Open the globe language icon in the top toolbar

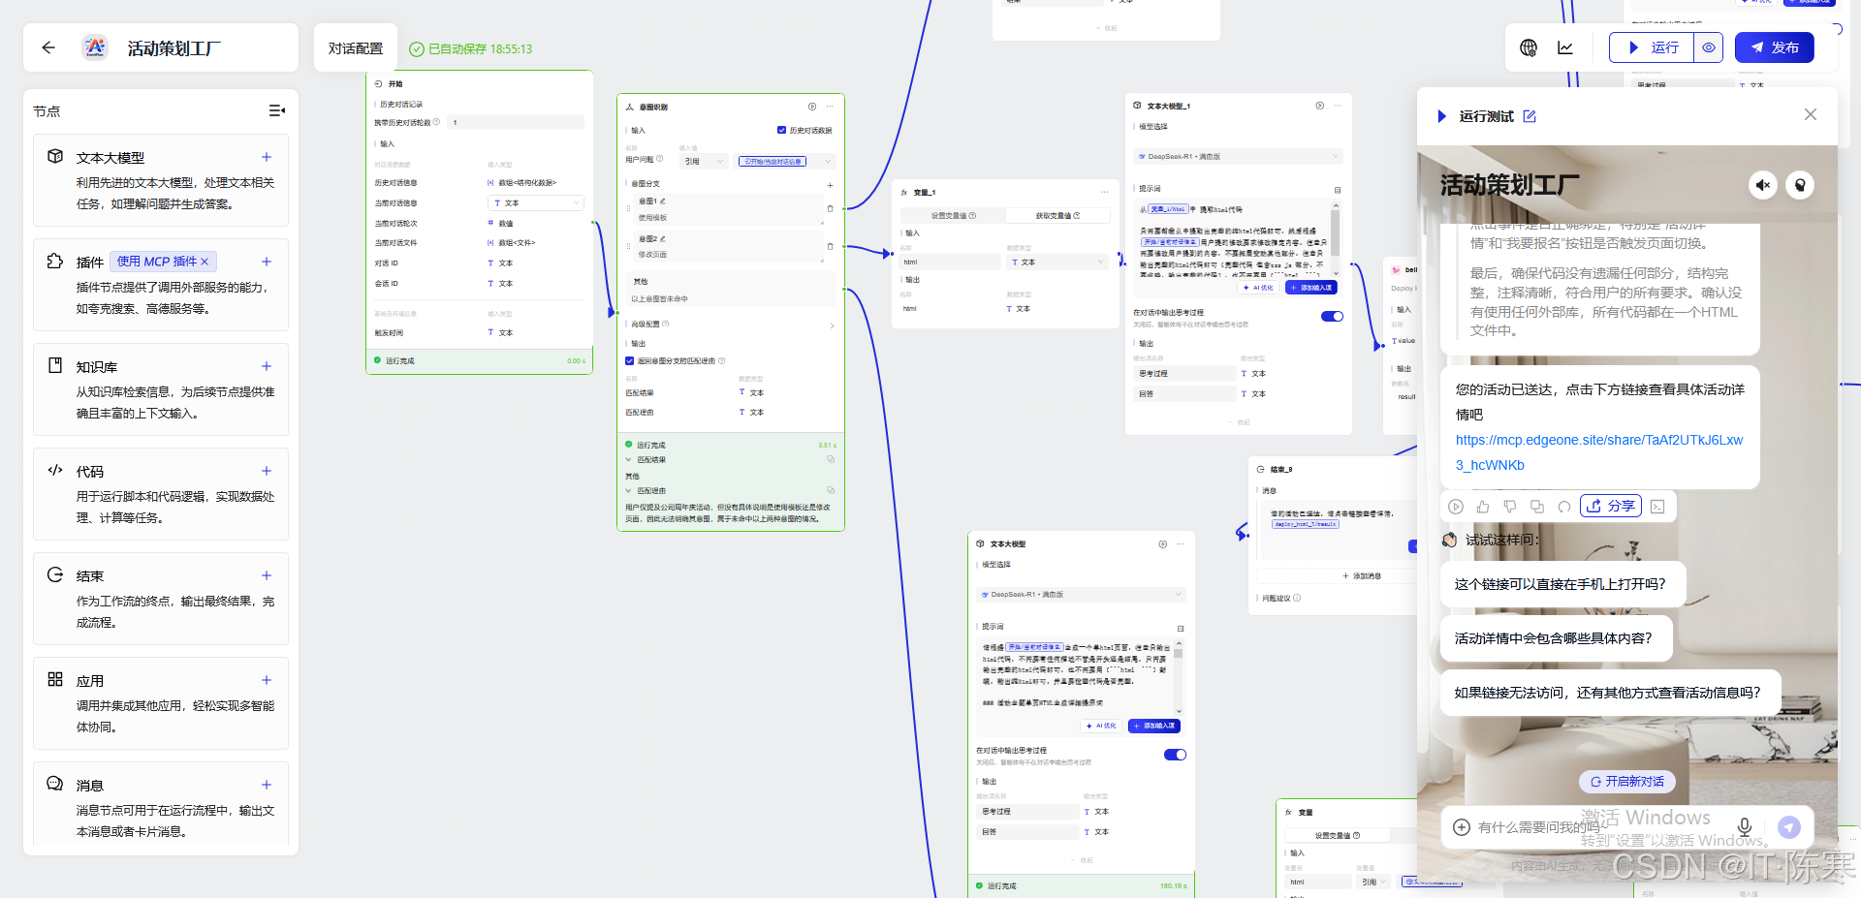(1529, 47)
